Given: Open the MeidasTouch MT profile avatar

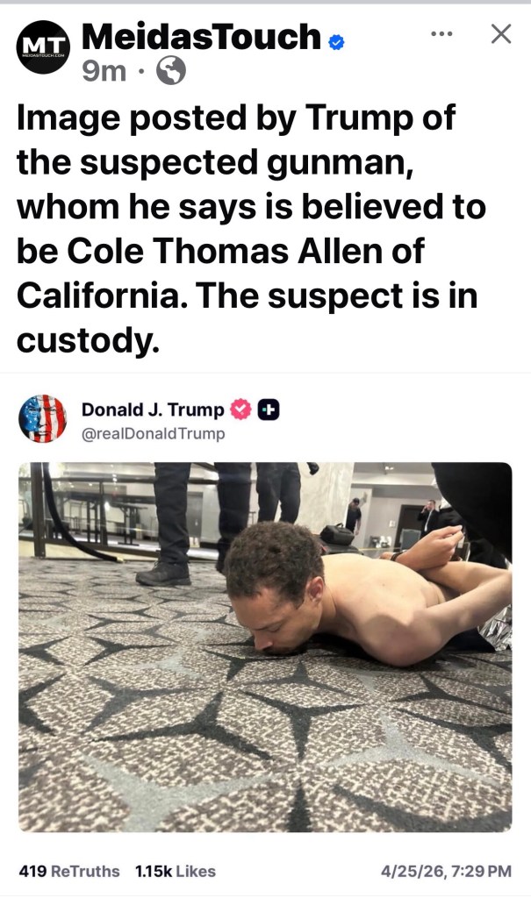Looking at the screenshot, I should 43,47.
